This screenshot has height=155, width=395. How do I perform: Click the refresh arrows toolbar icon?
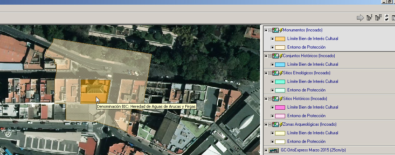click(387, 18)
